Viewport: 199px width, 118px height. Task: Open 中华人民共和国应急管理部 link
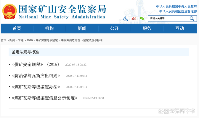pyautogui.click(x=178, y=11)
